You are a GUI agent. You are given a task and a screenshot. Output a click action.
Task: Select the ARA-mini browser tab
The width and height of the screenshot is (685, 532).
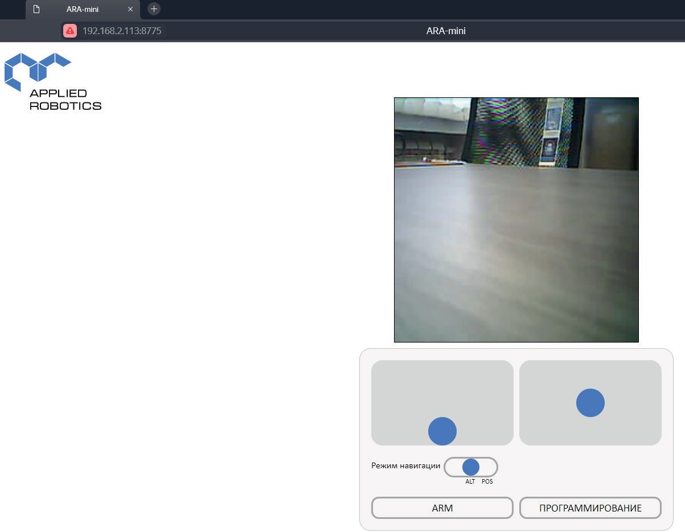pos(83,9)
